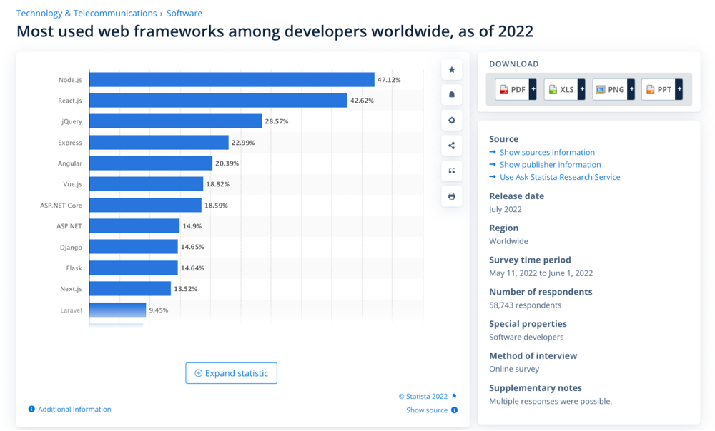Click the bell notification icon

tap(451, 95)
